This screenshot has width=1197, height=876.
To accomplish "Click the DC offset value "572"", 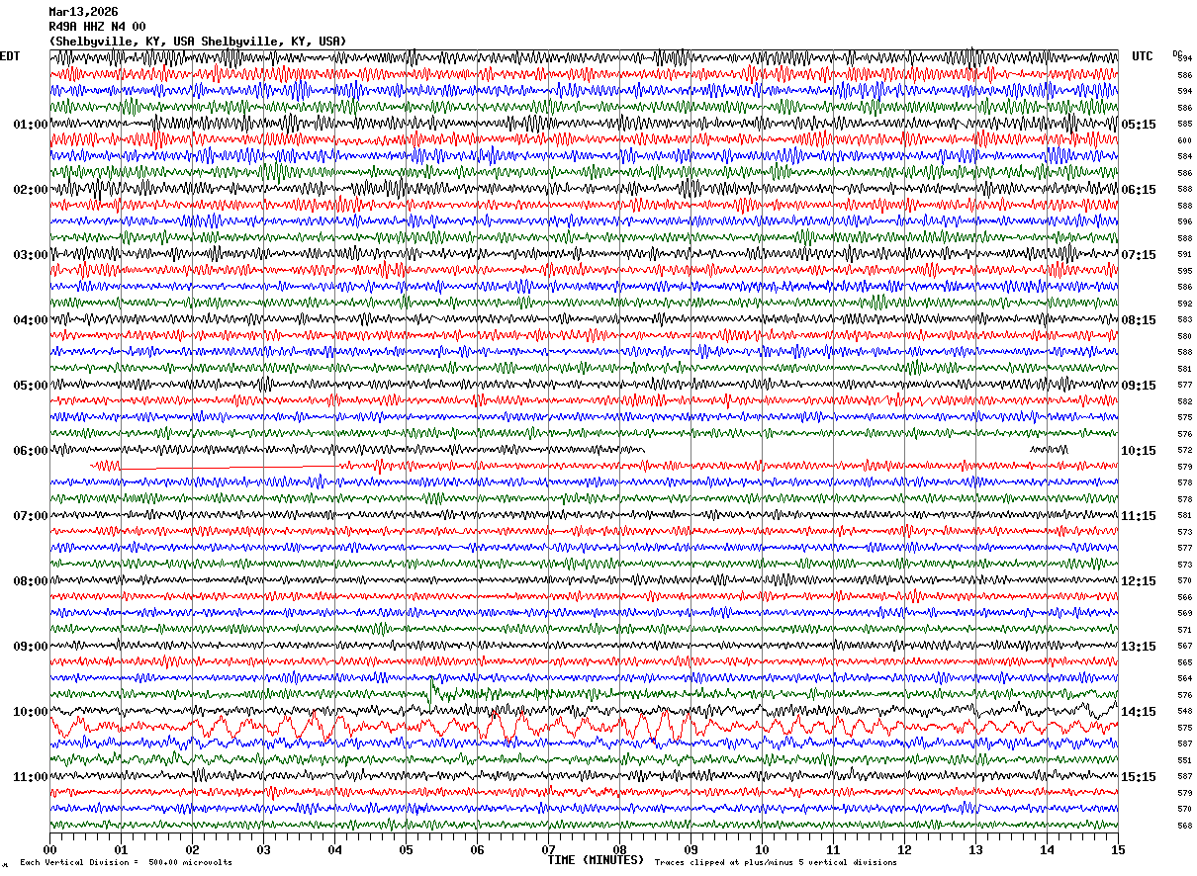I will pyautogui.click(x=1184, y=450).
